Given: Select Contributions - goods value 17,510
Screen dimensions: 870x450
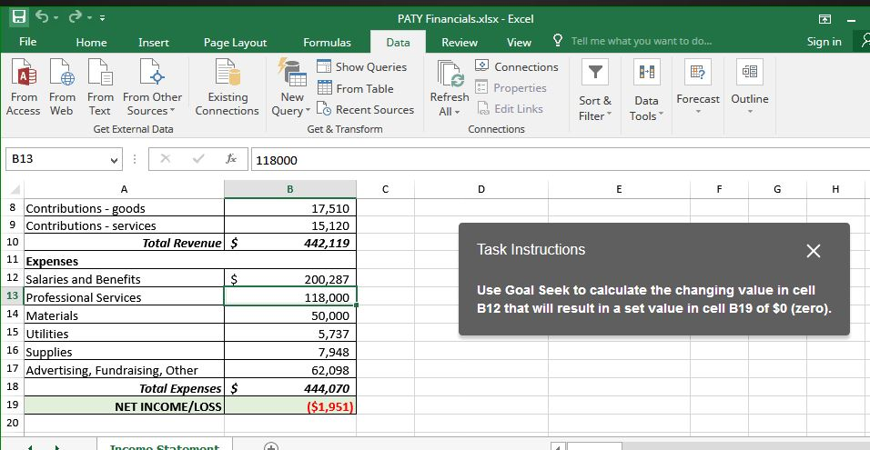Looking at the screenshot, I should click(x=290, y=208).
